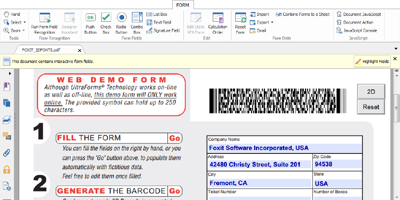Click Edit Static XFA Form
The height and width of the screenshot is (200, 400).
click(x=195, y=23)
